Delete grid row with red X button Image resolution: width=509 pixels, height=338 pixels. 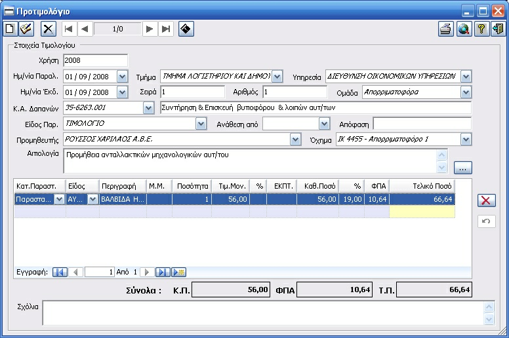point(486,200)
